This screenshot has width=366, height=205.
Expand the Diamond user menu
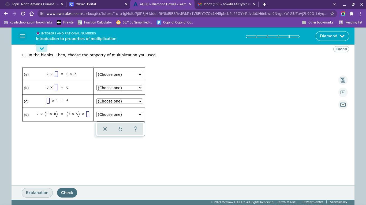pyautogui.click(x=332, y=36)
